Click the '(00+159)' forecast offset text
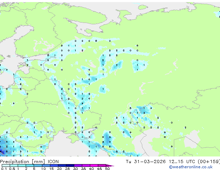Viewport: 220px width, 170px height. (209, 162)
